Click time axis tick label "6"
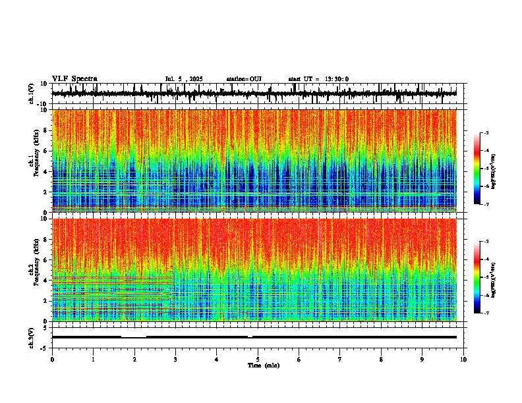This screenshot has width=522, height=403. tap(299, 360)
